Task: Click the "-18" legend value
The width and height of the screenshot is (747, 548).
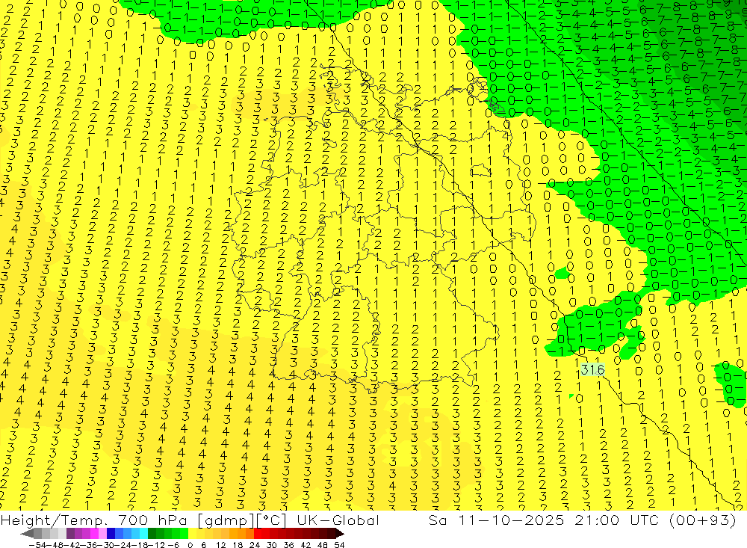Action: [139, 545]
